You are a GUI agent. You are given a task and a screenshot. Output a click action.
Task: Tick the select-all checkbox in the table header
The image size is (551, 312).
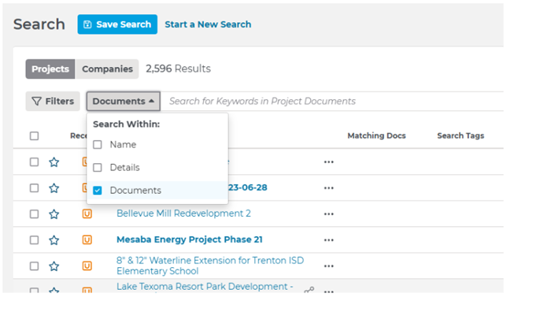point(34,136)
